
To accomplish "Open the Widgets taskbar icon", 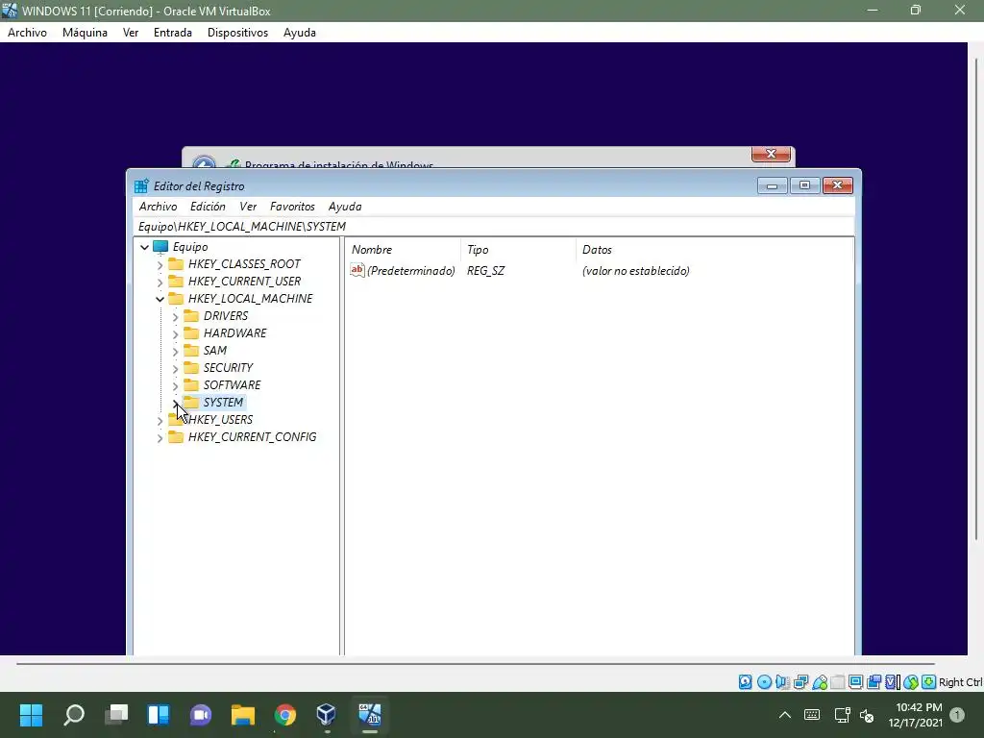I will (159, 715).
